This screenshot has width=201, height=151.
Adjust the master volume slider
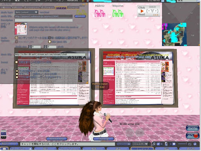pyautogui.click(x=183, y=144)
